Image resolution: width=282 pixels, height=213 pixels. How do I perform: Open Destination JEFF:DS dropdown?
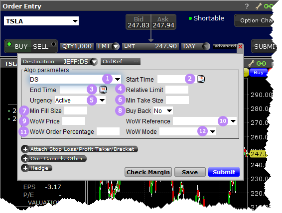[94, 62]
